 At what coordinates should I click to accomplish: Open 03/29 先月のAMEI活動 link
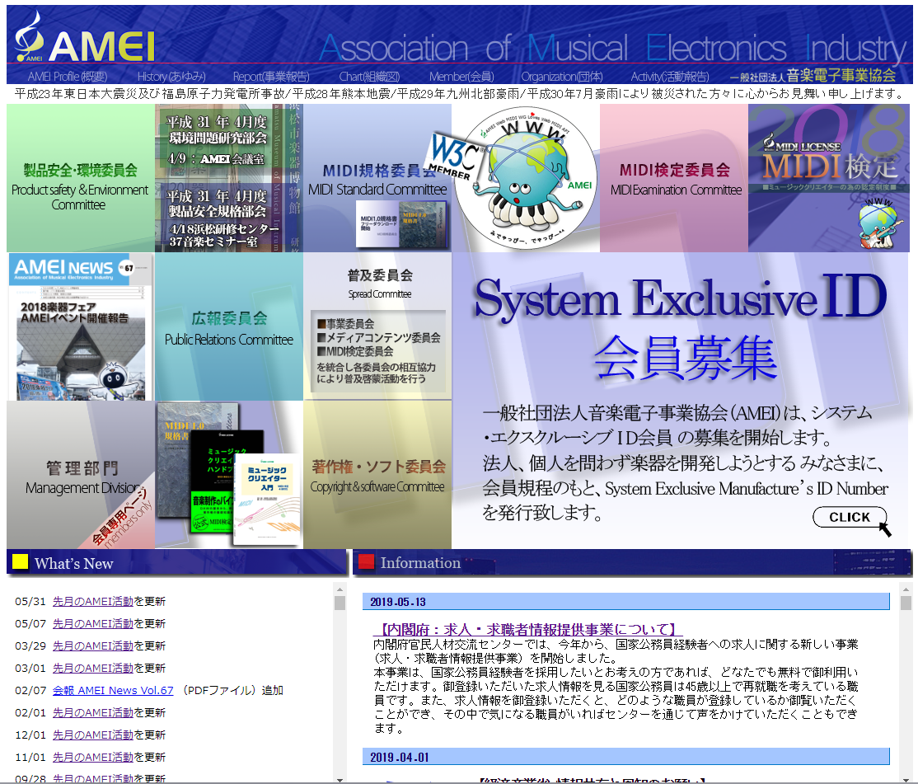tap(93, 646)
